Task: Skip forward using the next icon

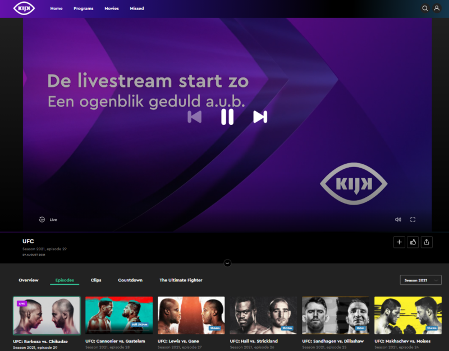Action: pyautogui.click(x=259, y=118)
